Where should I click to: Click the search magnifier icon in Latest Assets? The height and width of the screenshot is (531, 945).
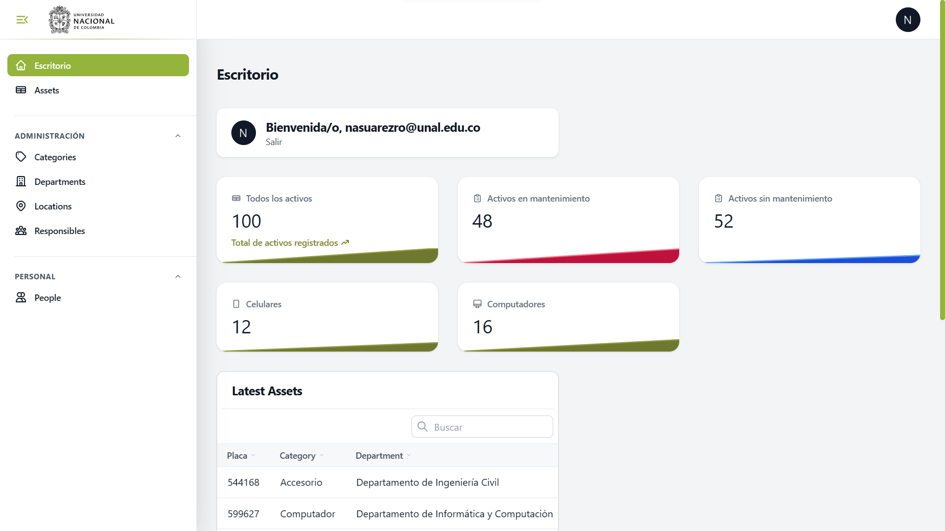422,427
